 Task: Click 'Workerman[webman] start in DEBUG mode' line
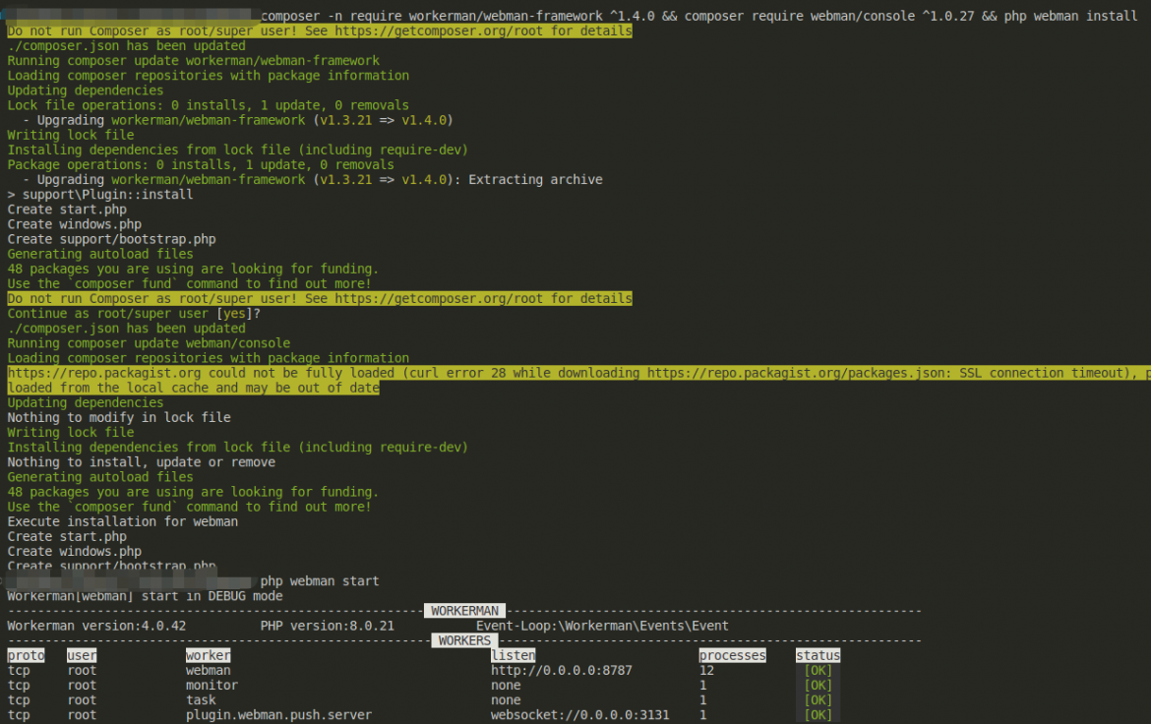(146, 595)
